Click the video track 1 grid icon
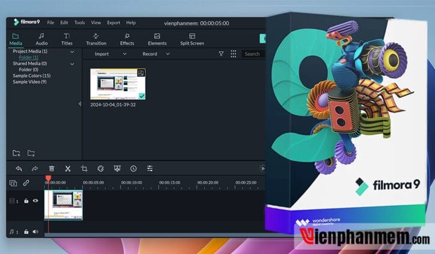The height and width of the screenshot is (254, 435). coord(12,201)
